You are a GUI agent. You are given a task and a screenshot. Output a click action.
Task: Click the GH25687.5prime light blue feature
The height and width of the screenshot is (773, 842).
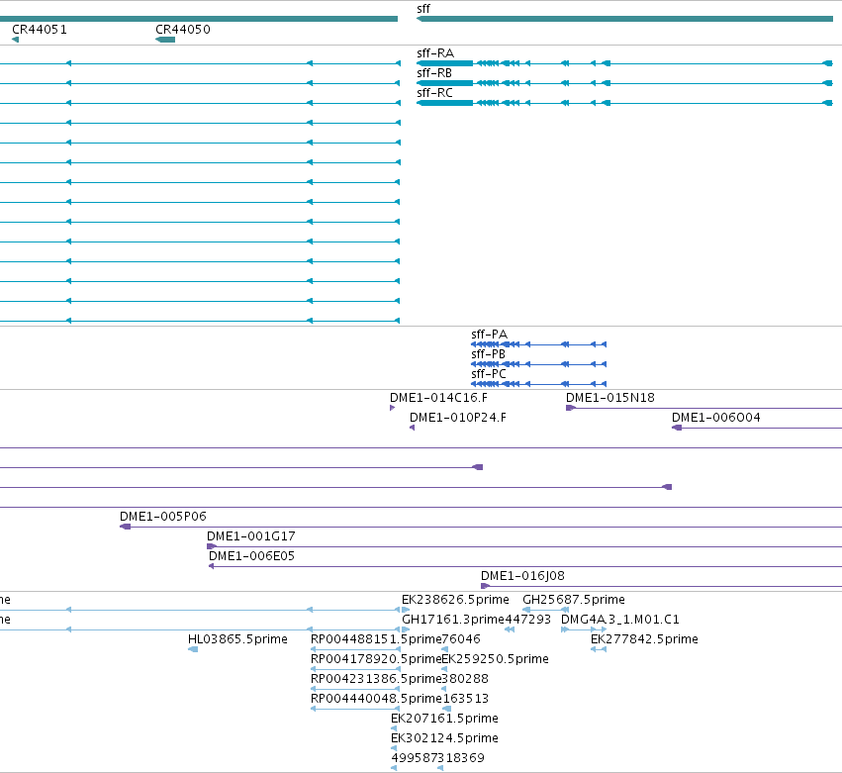[545, 611]
